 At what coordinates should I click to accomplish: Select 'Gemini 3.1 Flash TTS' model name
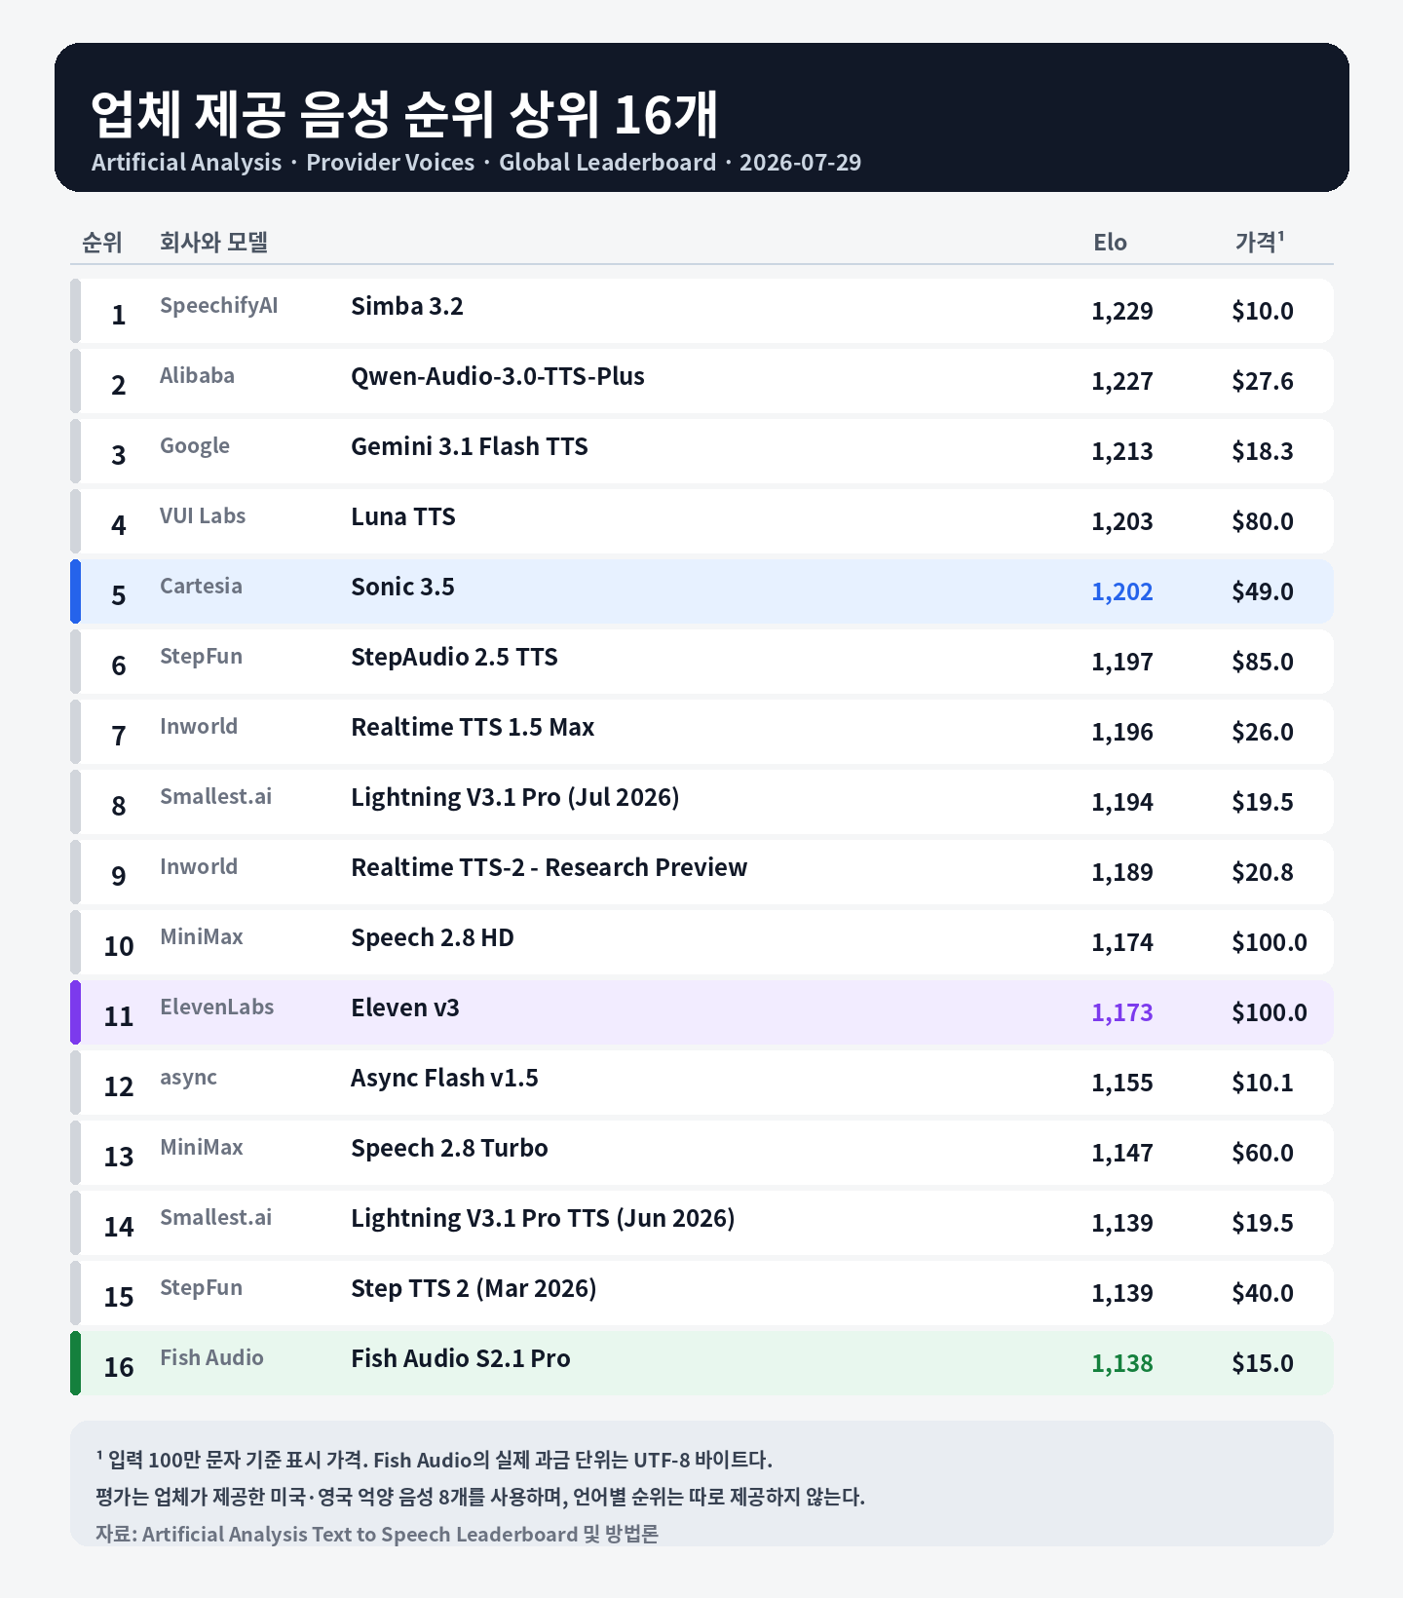pyautogui.click(x=470, y=446)
